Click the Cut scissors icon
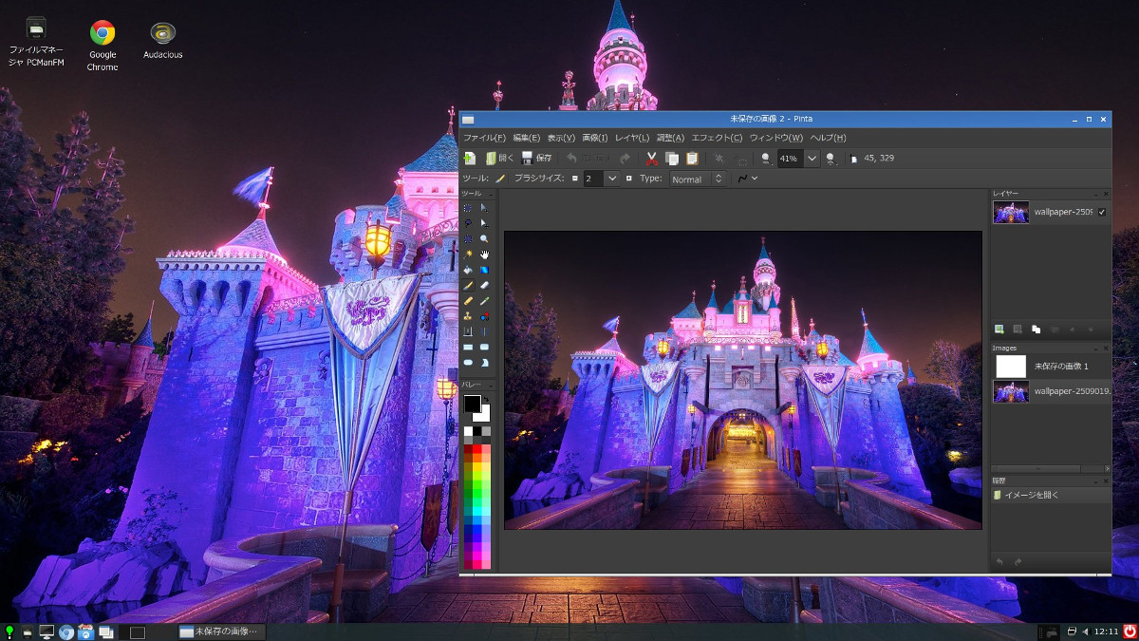This screenshot has width=1139, height=641. coord(652,159)
